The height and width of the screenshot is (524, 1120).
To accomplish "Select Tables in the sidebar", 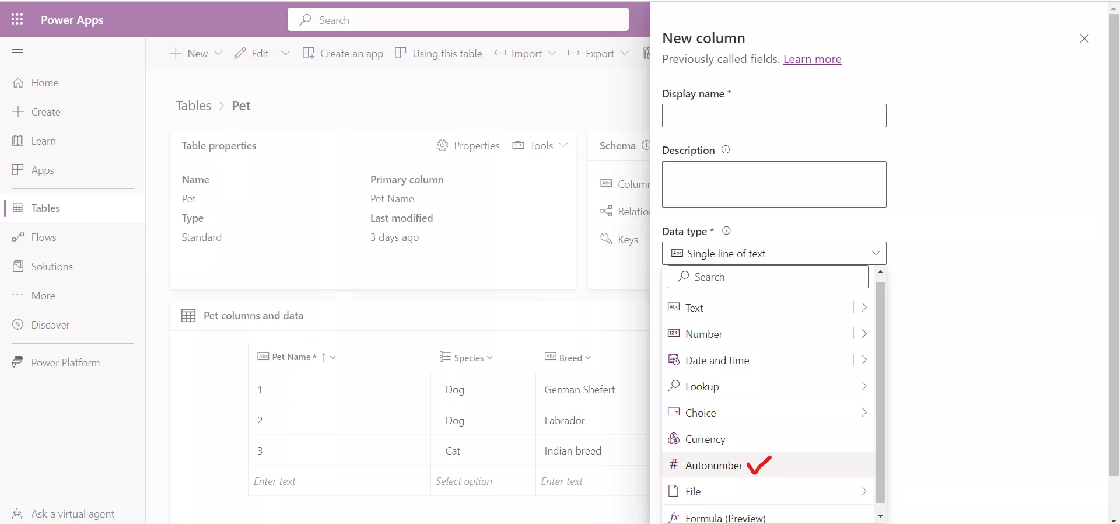I will coord(73,208).
